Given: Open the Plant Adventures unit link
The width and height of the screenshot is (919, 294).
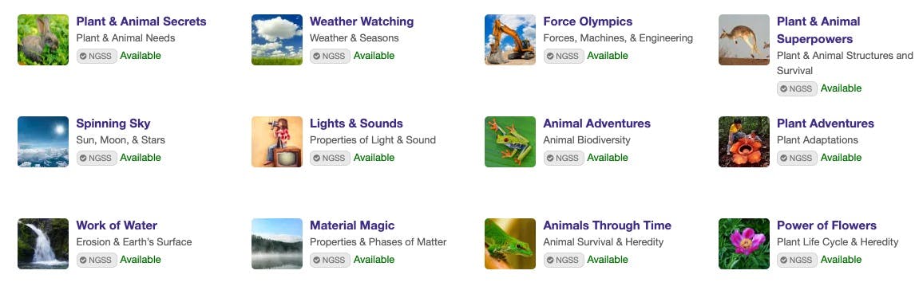Looking at the screenshot, I should click(826, 123).
